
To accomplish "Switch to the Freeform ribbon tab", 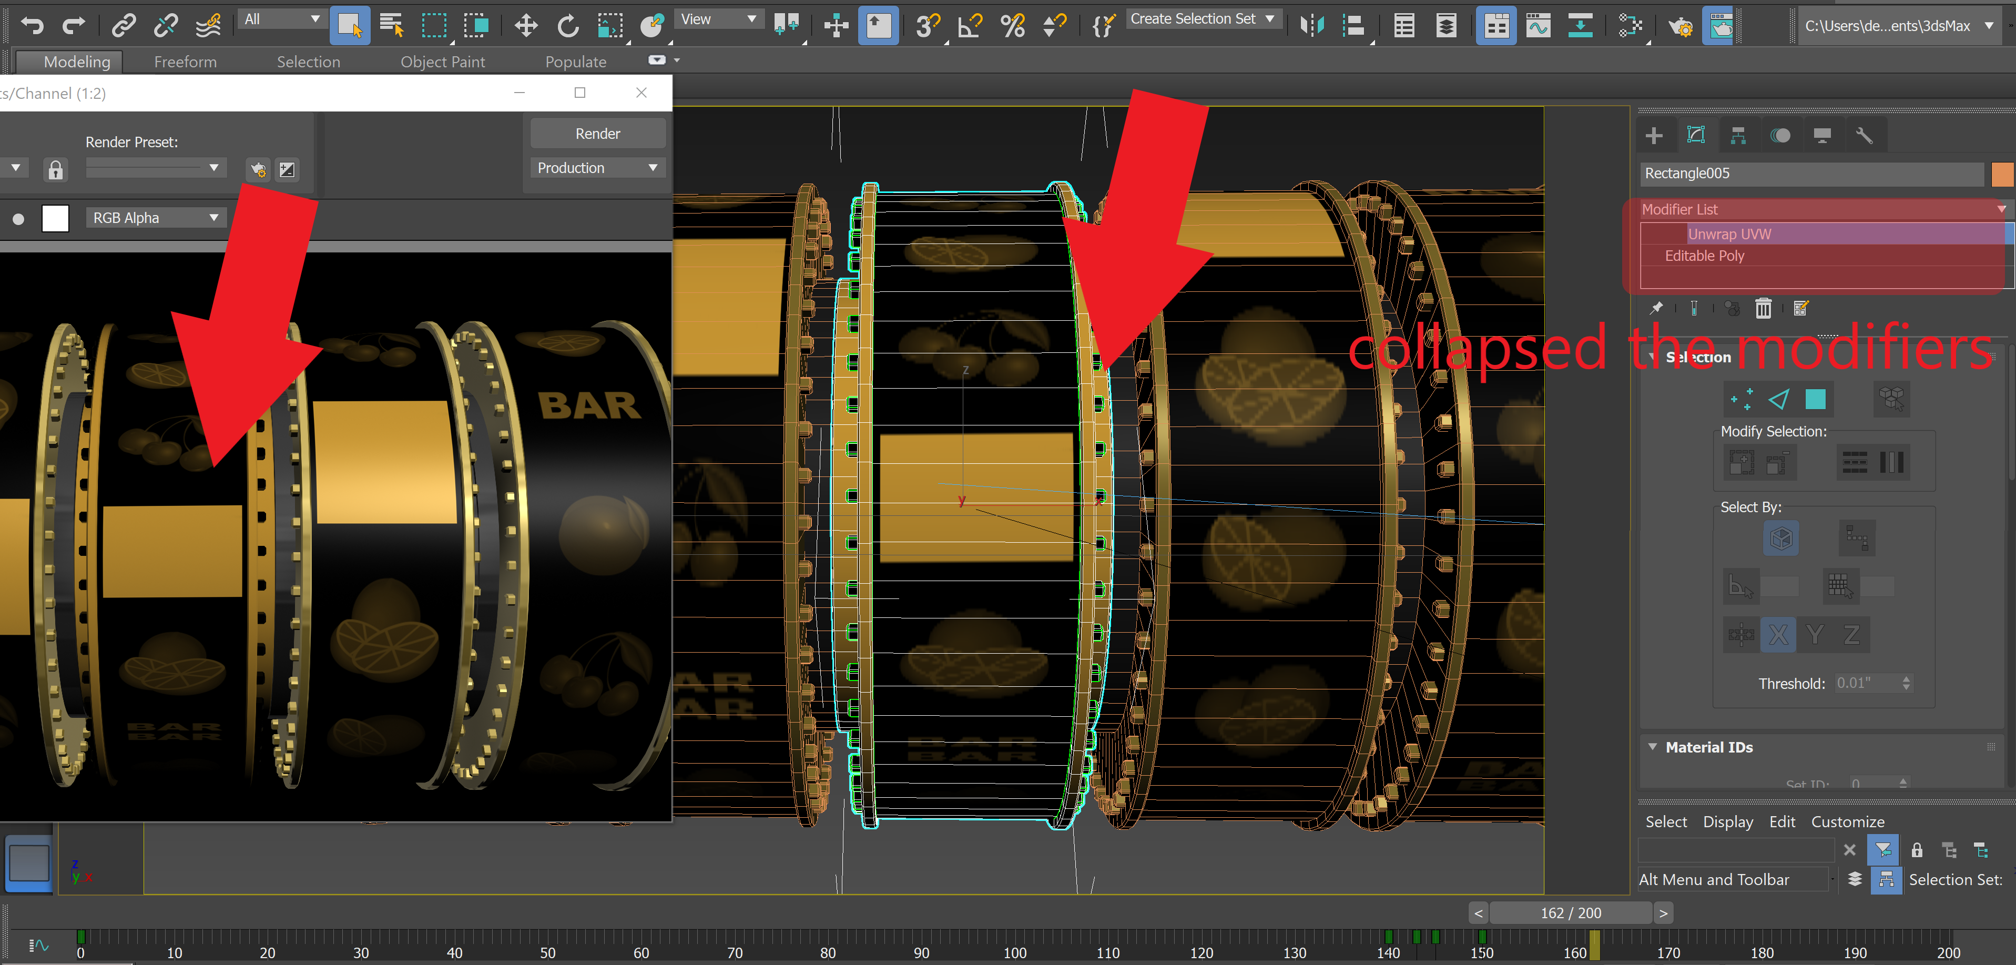I will (x=185, y=62).
